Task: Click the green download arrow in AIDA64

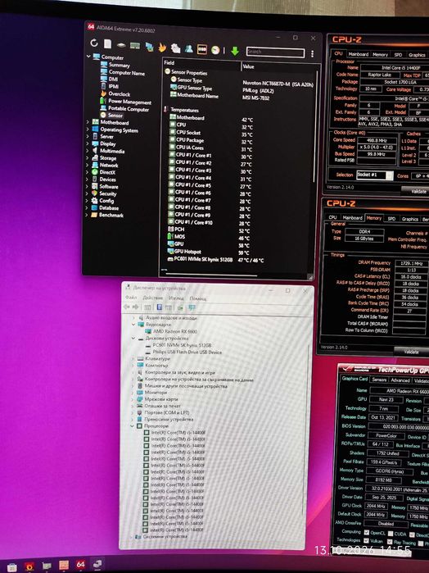Action: coord(235,51)
